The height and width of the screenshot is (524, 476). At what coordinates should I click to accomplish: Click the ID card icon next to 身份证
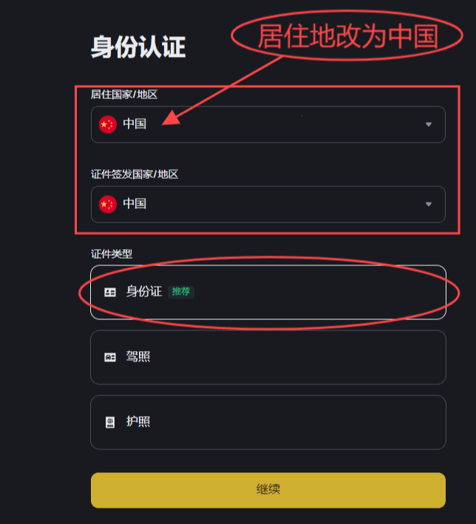pos(110,293)
